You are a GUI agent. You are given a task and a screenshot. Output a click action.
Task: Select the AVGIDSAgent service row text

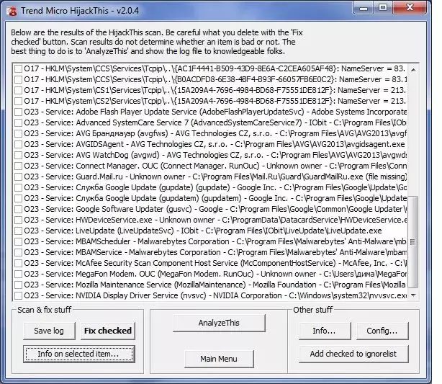pyautogui.click(x=215, y=144)
